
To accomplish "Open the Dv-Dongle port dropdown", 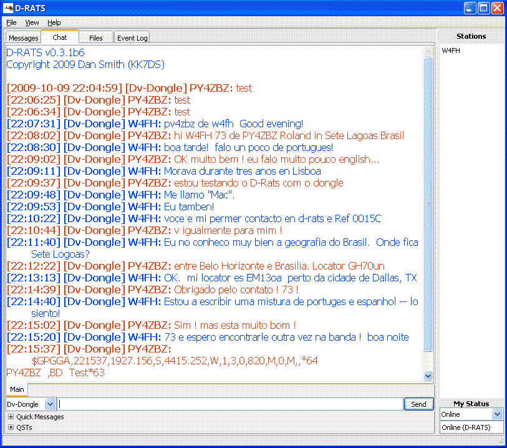I will tap(31, 404).
